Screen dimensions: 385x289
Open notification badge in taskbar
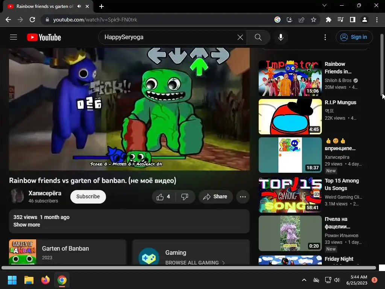[374, 280]
